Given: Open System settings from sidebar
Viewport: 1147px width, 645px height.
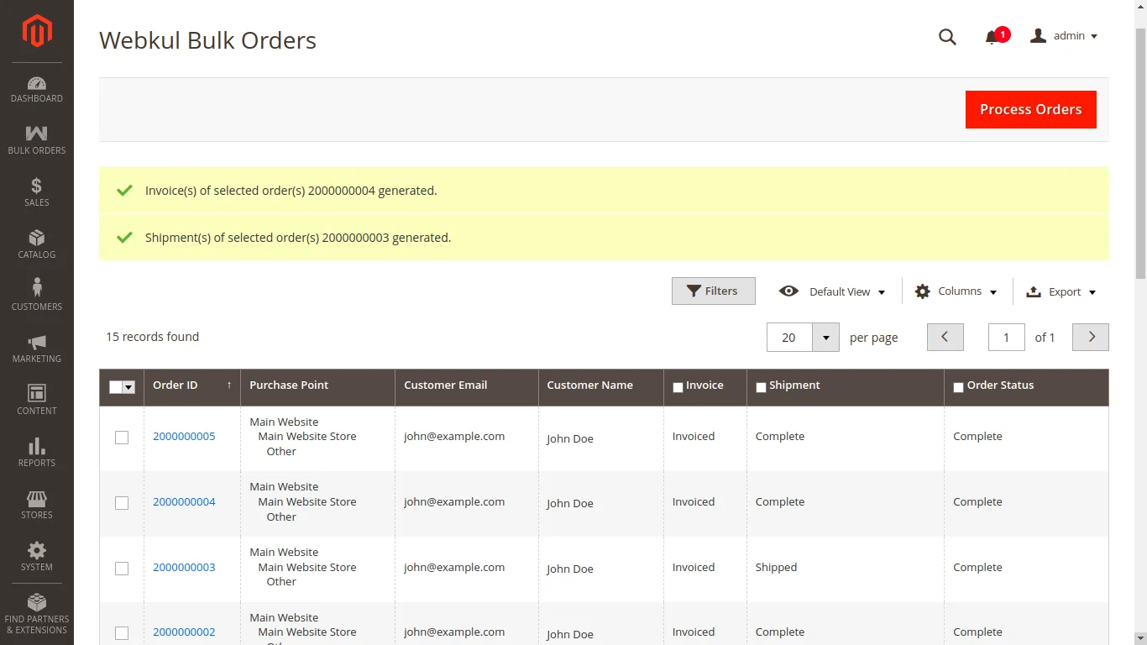Looking at the screenshot, I should pyautogui.click(x=36, y=556).
